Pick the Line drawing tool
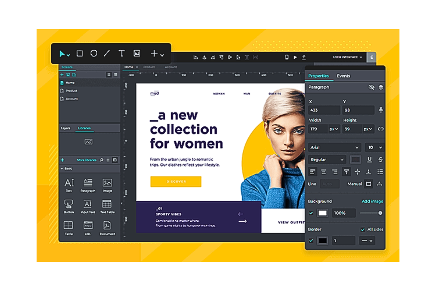Image resolution: width=436 pixels, height=291 pixels. coord(107,53)
